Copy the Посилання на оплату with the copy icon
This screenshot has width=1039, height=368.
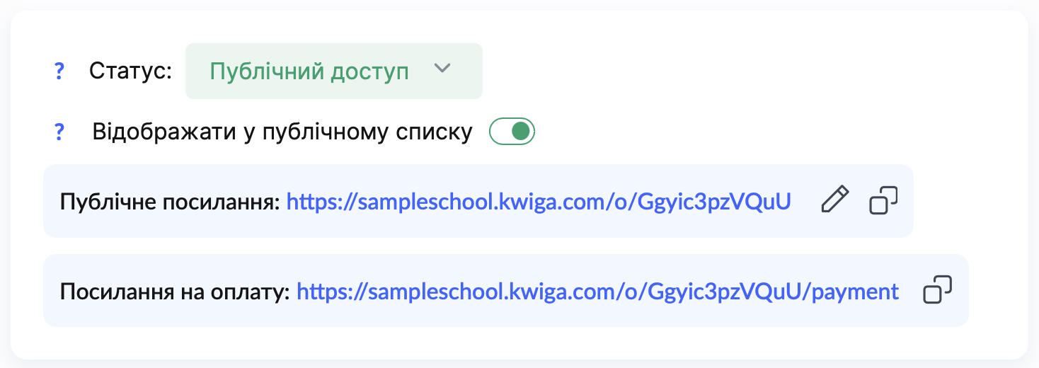coord(937,290)
